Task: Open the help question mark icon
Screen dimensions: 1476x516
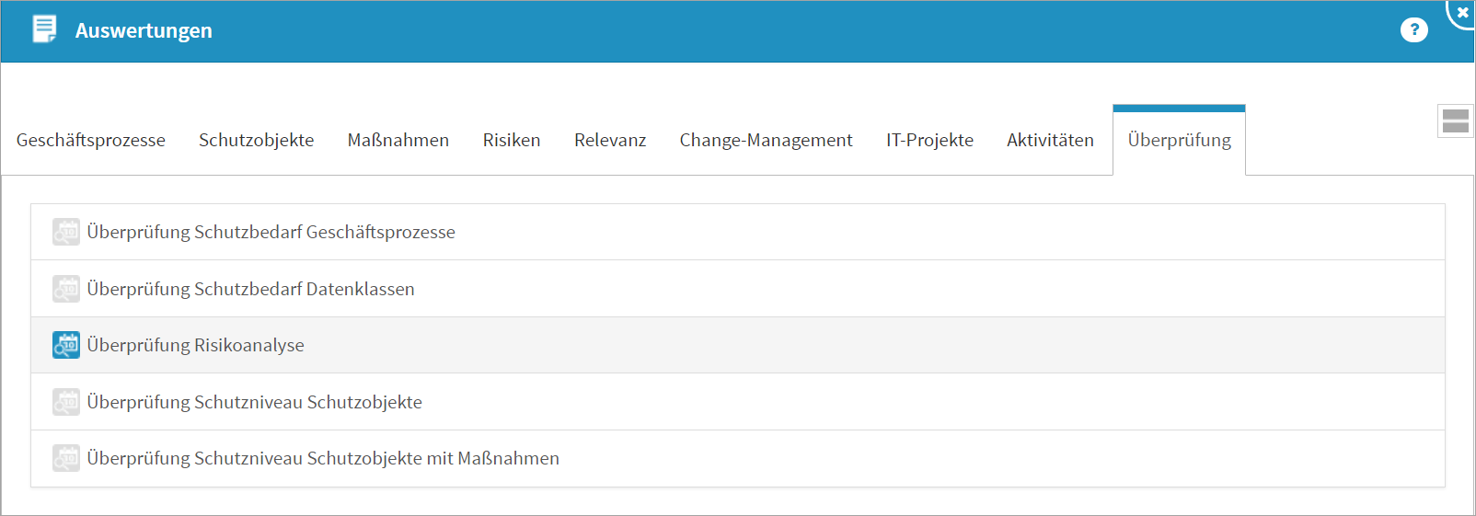Action: click(x=1413, y=30)
